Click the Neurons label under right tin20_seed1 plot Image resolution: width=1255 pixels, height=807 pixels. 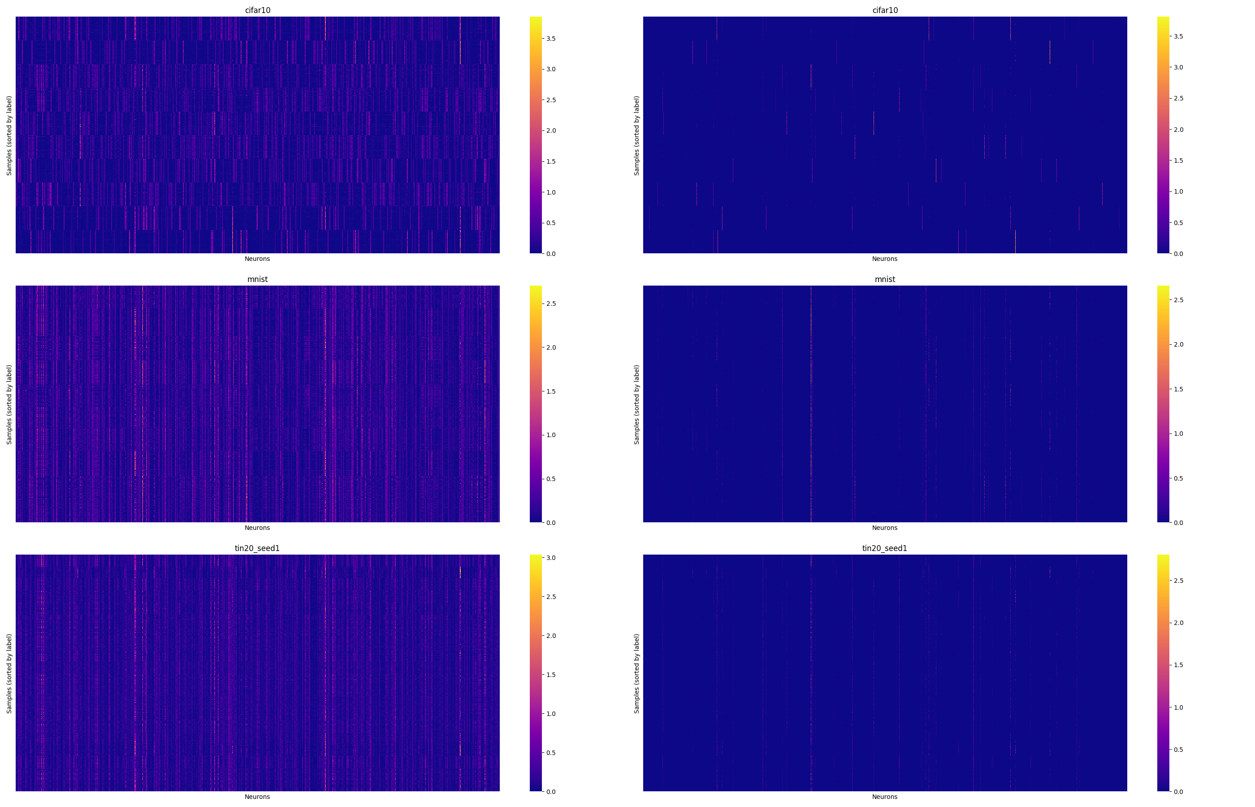tap(885, 797)
